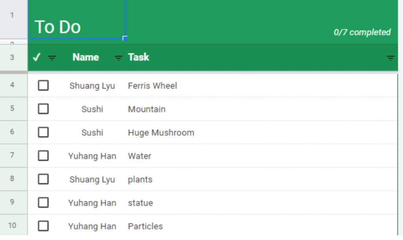Select the Task header cell
Viewport: 403px width, 240px height.
(139, 57)
